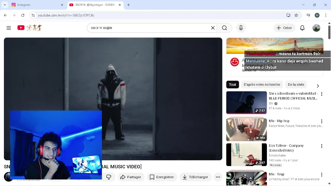Open Chrome profile 'm' avatar
The image size is (331, 186).
tap(317, 15)
